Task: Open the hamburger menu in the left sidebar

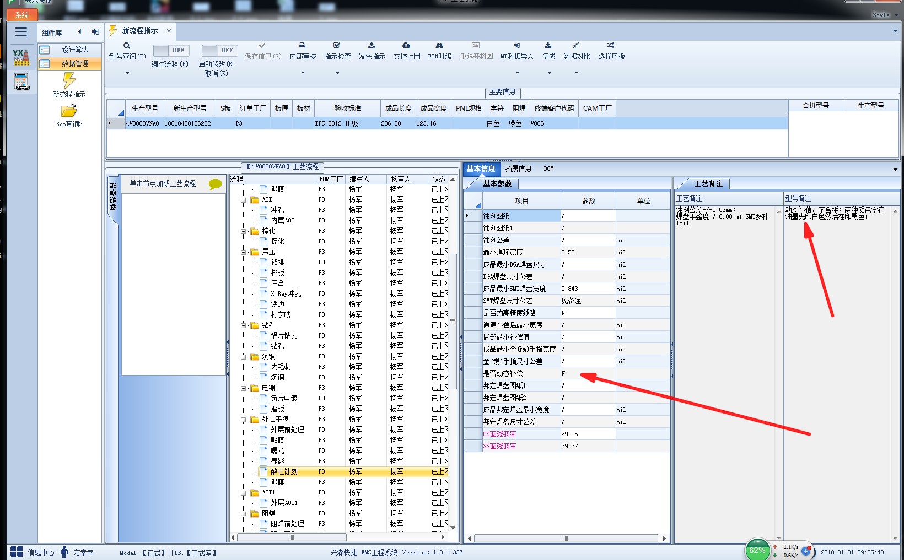Action: [21, 31]
